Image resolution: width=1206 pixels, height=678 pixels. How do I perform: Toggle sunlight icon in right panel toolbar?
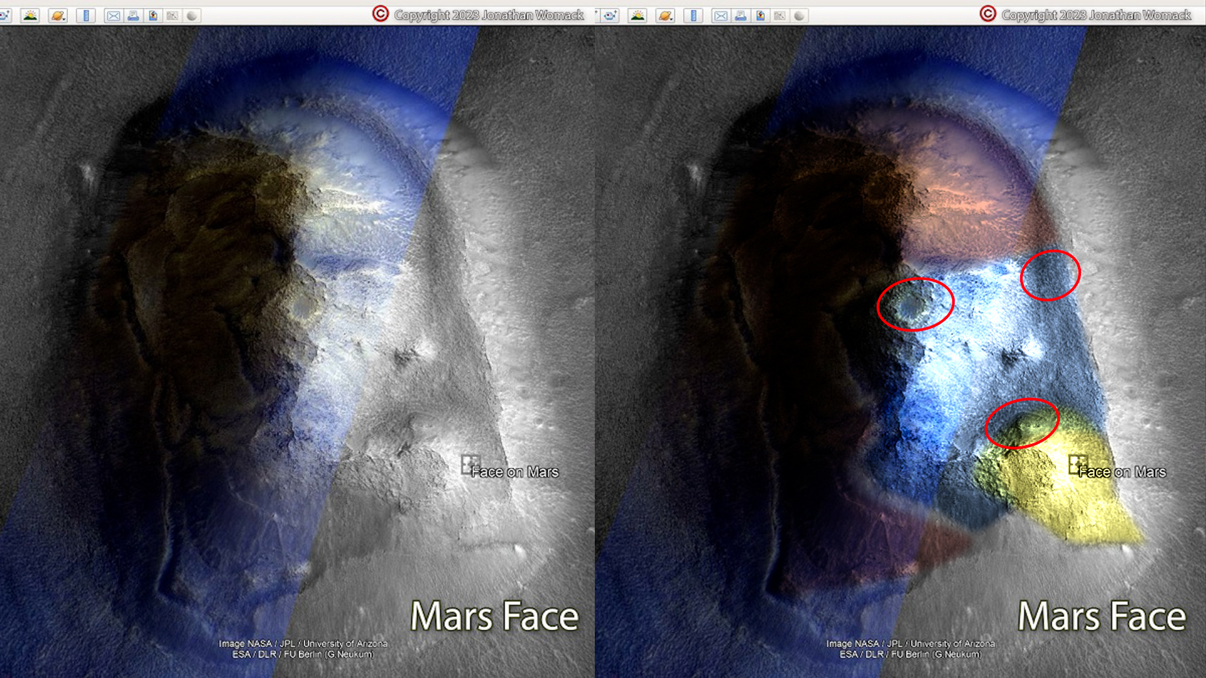pos(638,16)
